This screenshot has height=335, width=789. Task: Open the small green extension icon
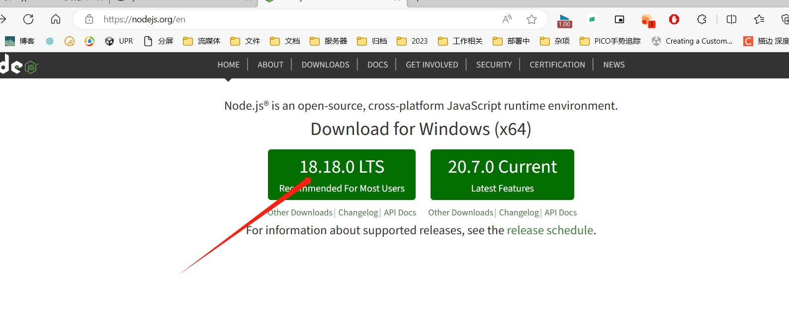pos(592,19)
